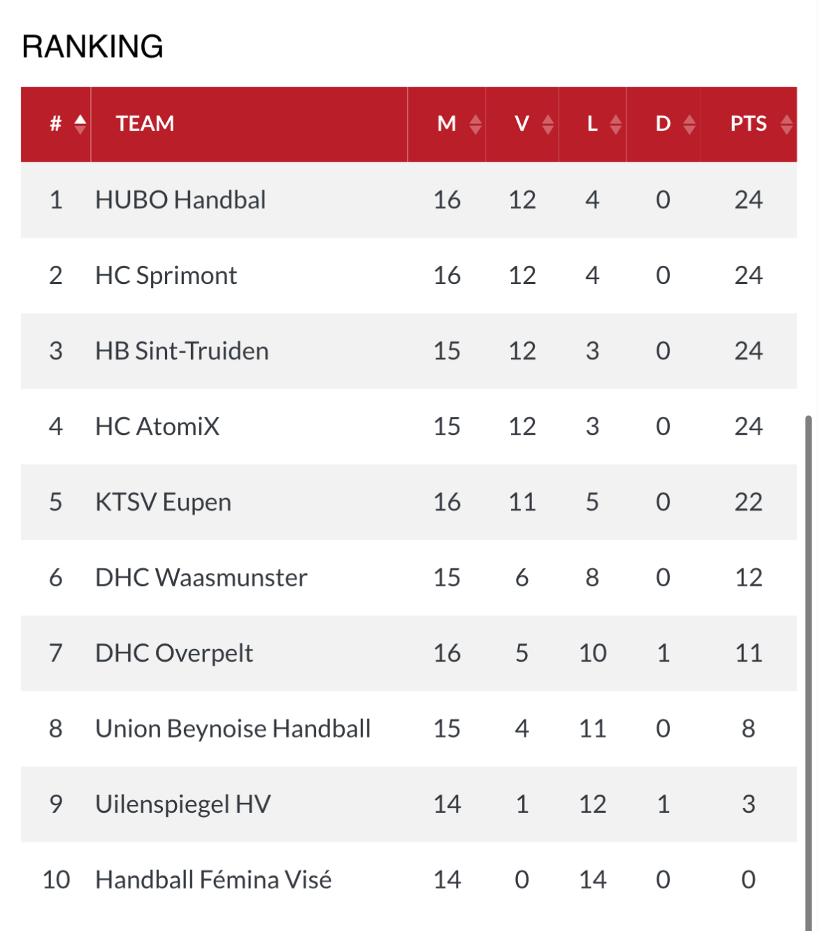Select Handball Fémina Visé team
The width and height of the screenshot is (818, 931).
coord(213,880)
